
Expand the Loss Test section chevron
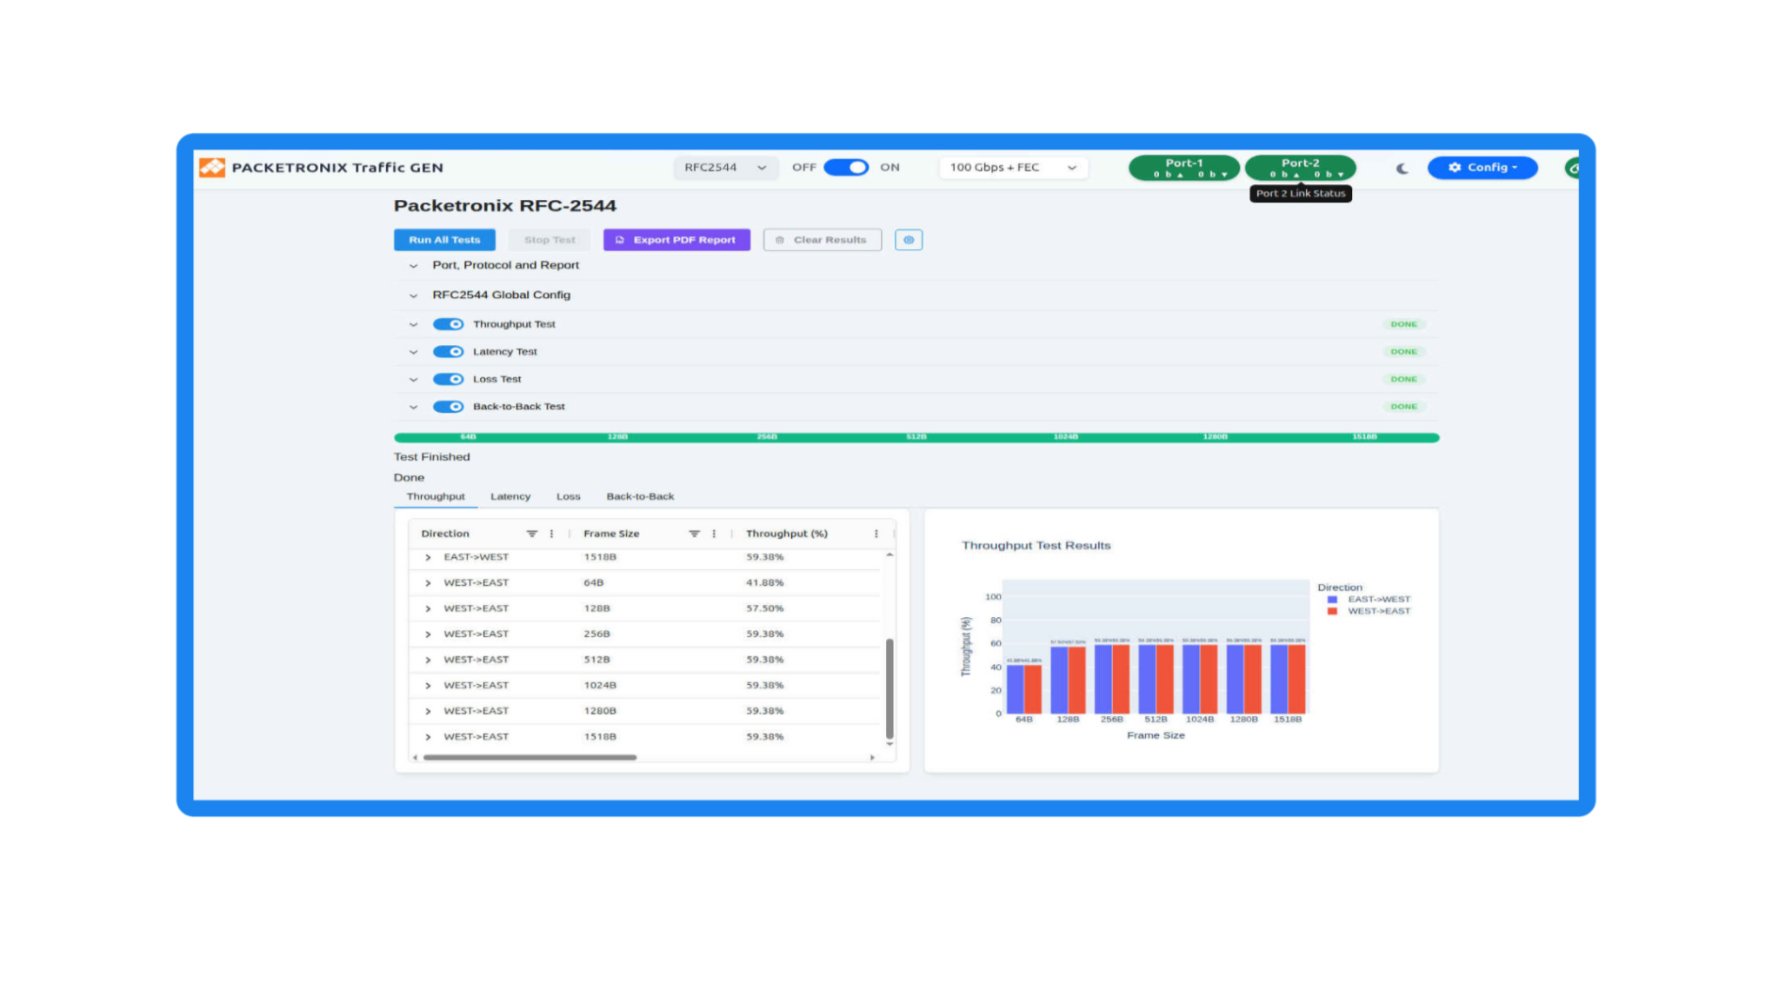(413, 379)
